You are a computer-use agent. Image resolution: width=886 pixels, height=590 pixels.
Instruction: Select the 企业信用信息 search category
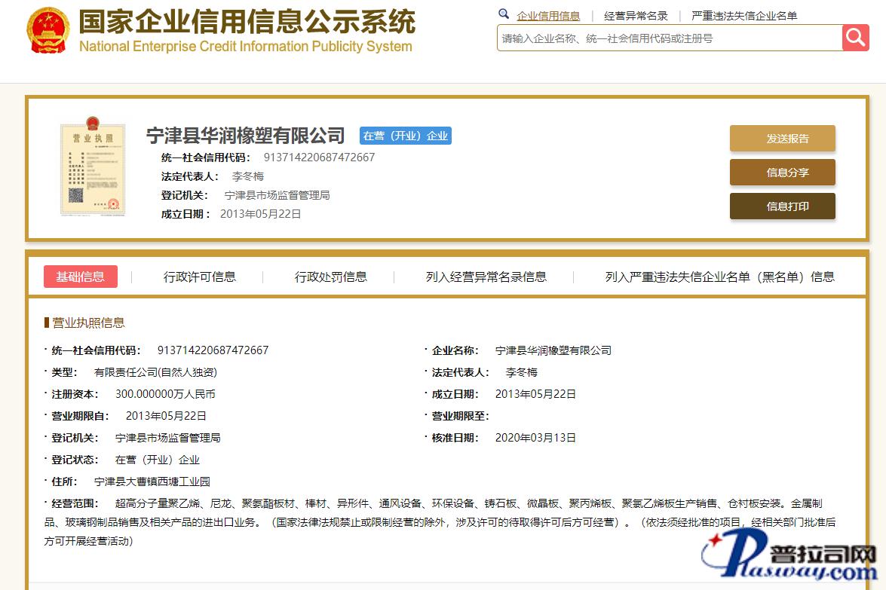548,16
